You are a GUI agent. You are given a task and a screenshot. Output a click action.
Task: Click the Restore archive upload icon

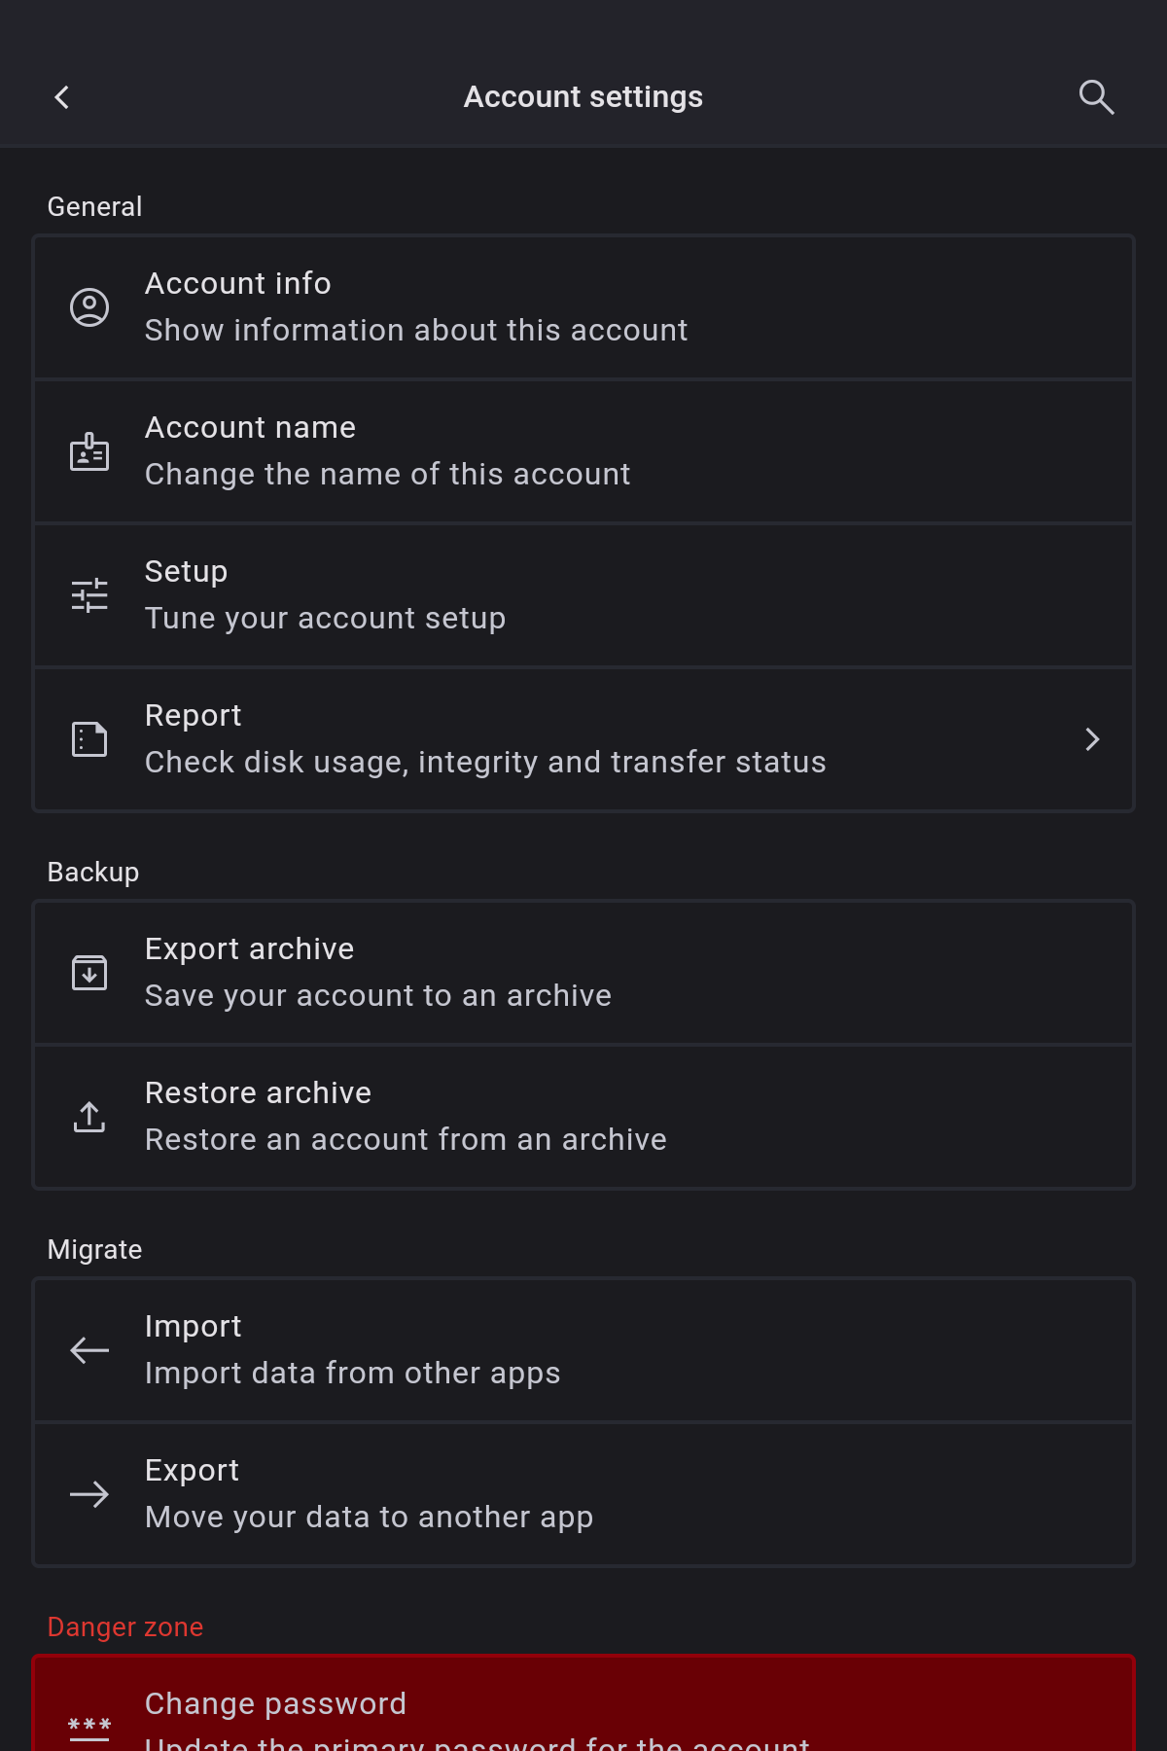[89, 1117]
